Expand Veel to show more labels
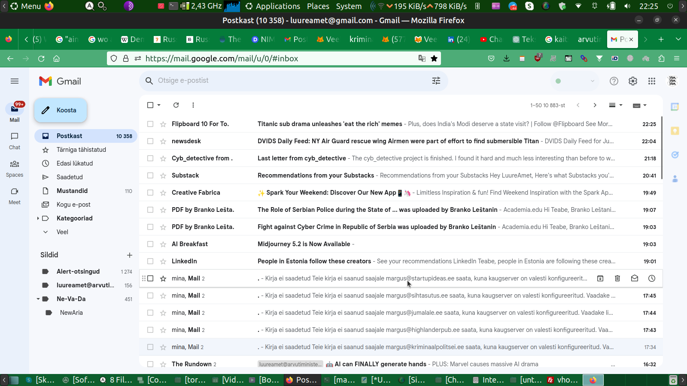 click(x=62, y=232)
